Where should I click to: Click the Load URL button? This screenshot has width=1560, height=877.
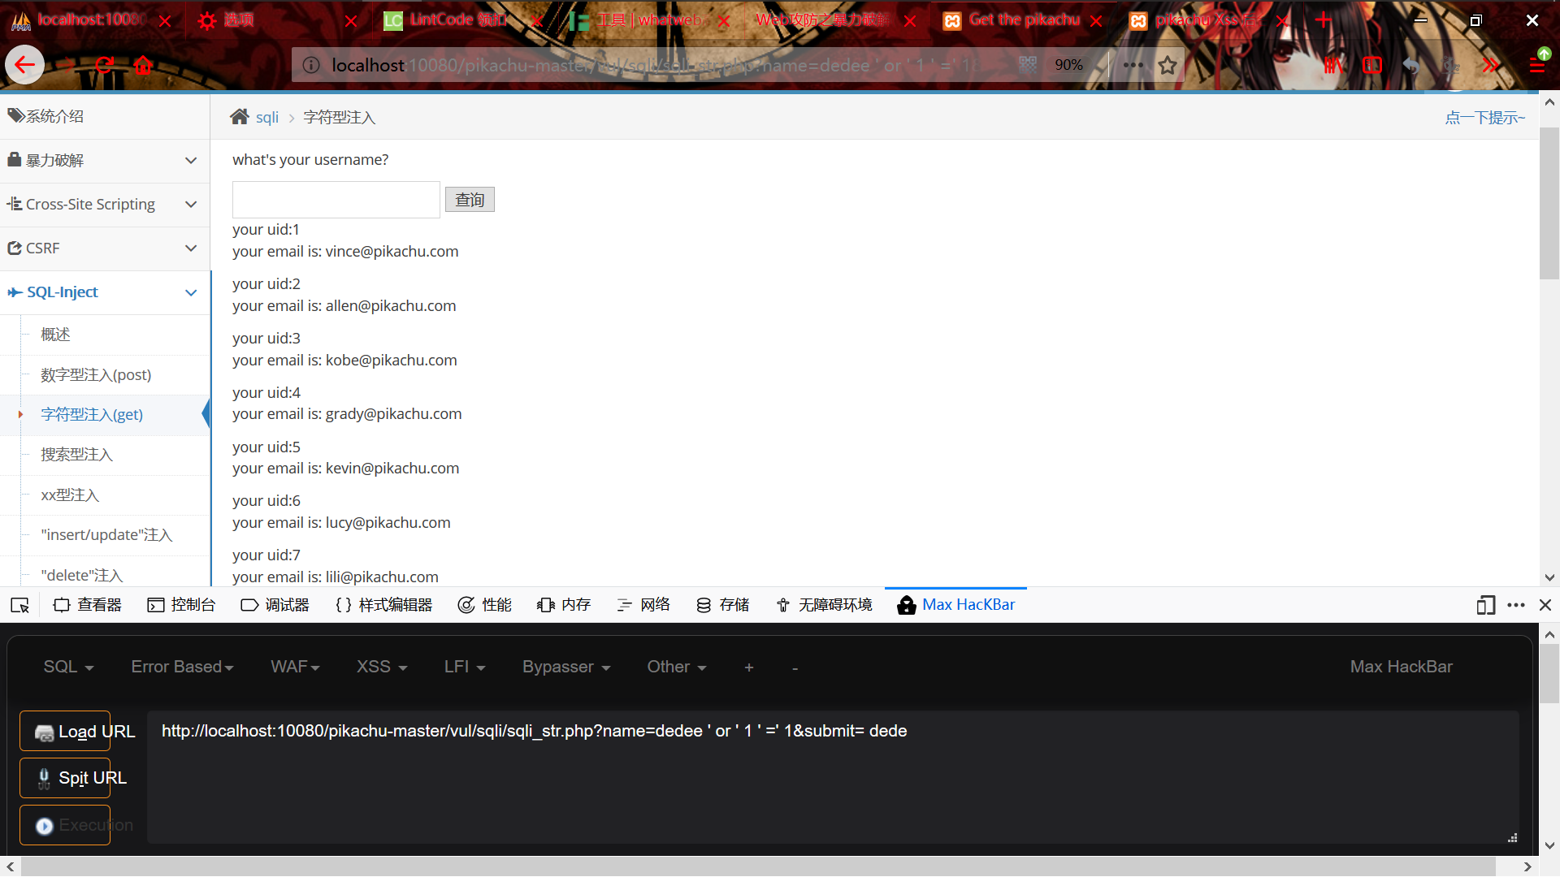(65, 731)
